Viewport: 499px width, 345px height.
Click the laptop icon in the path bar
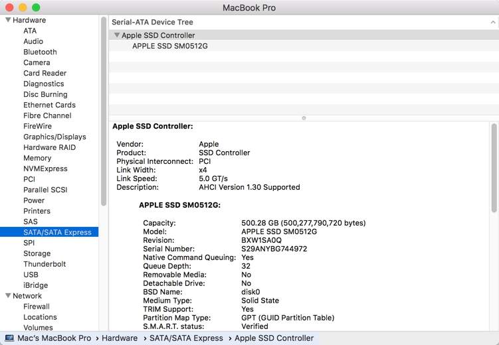click(x=7, y=338)
